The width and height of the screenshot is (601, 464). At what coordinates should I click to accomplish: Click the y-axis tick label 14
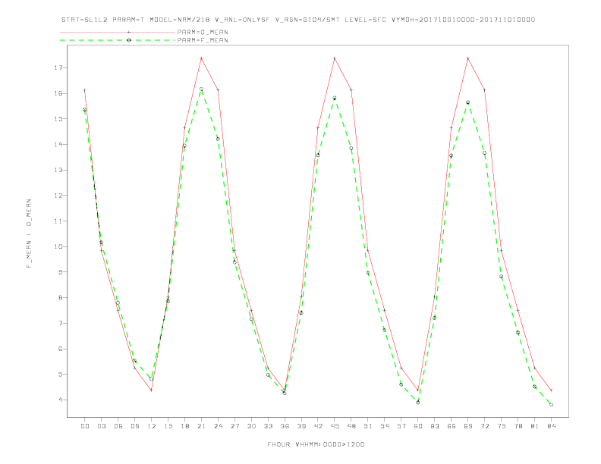pyautogui.click(x=58, y=144)
